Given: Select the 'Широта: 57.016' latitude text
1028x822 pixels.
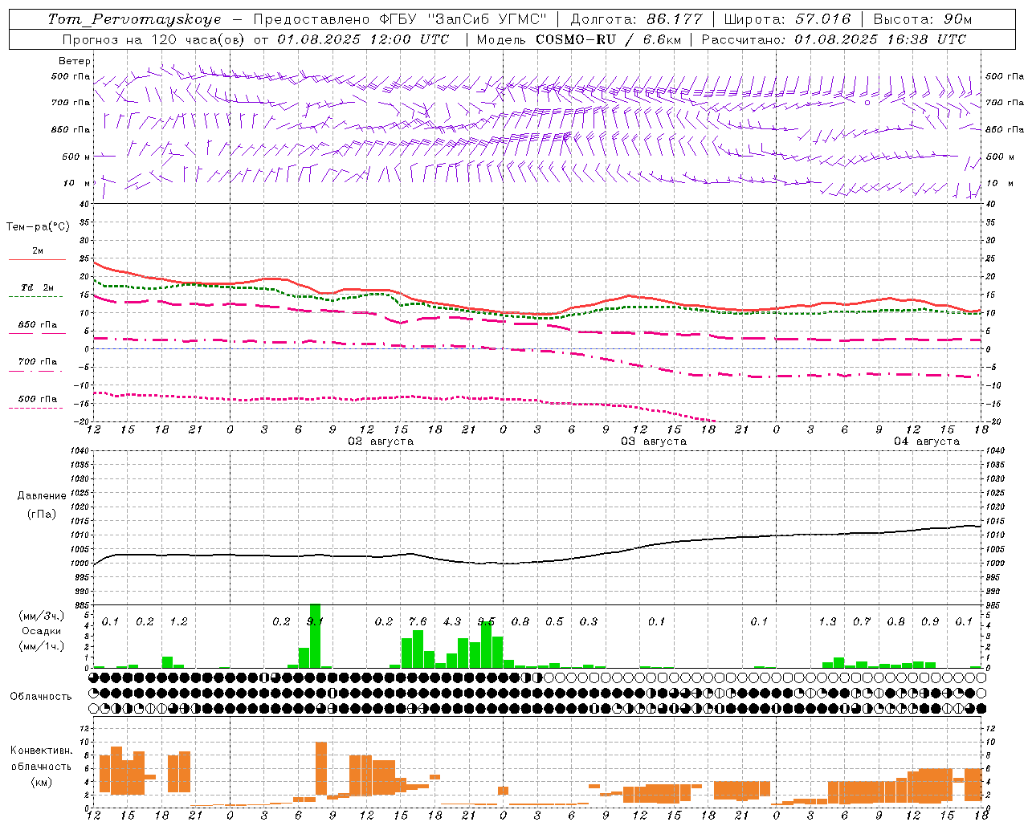Looking at the screenshot, I should click(787, 19).
